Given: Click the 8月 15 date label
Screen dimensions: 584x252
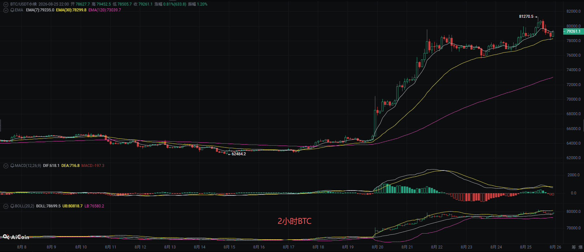Looking at the screenshot, I should coord(229,247).
